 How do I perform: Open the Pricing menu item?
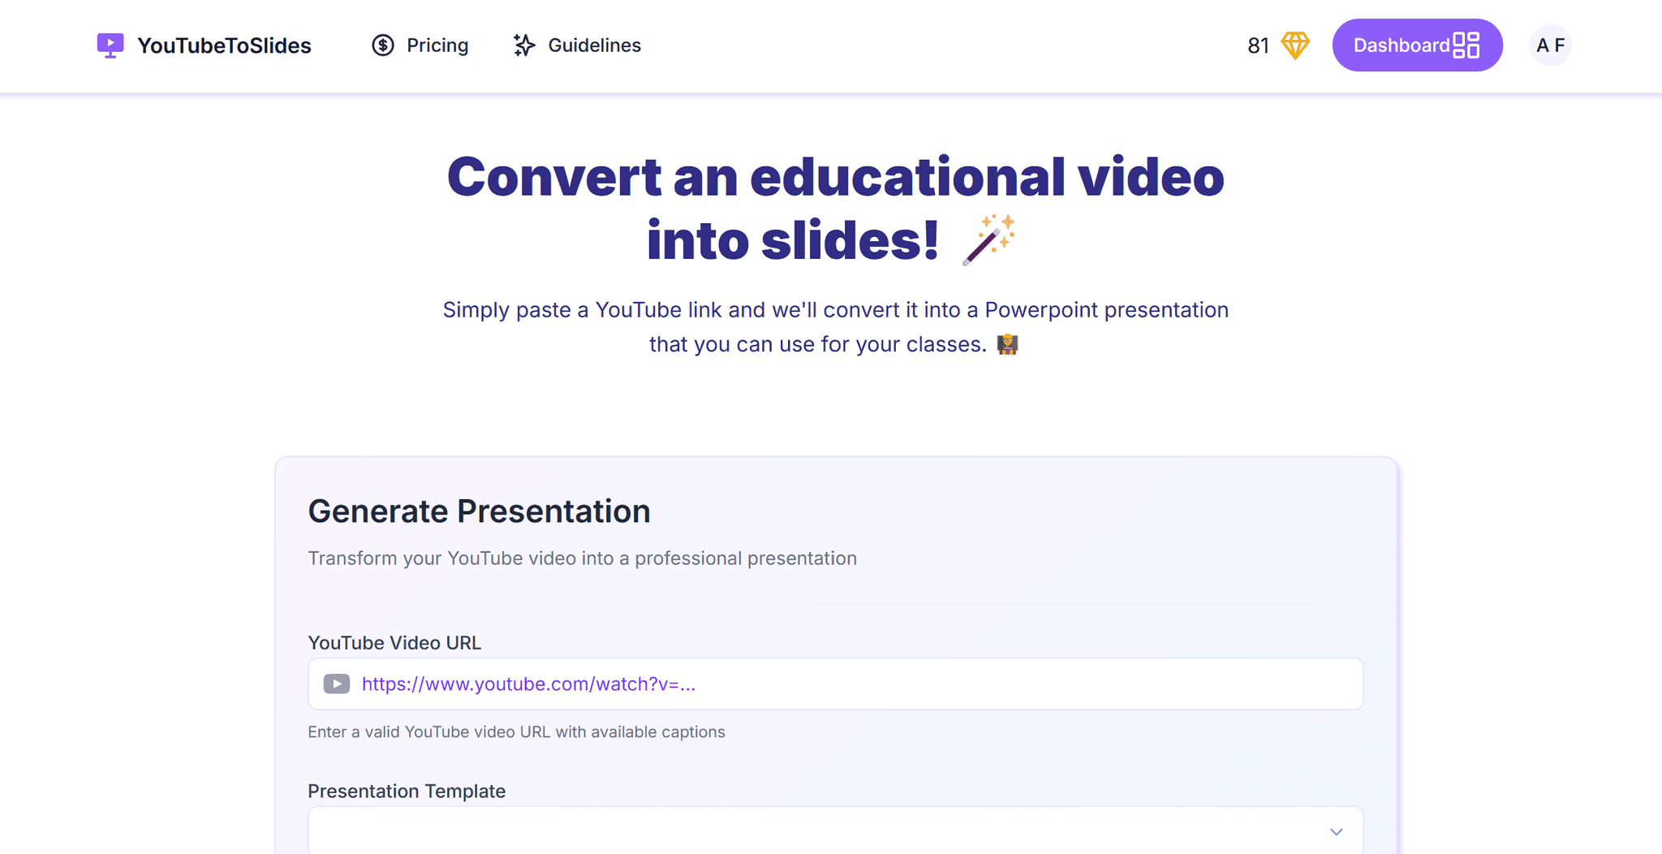point(420,45)
